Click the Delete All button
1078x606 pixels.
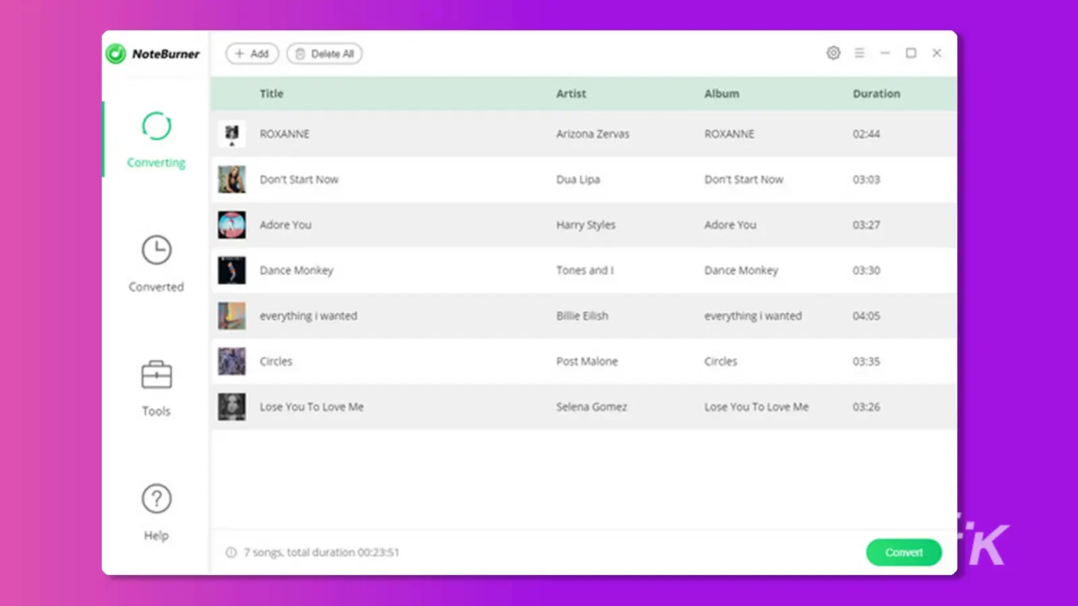pos(325,54)
